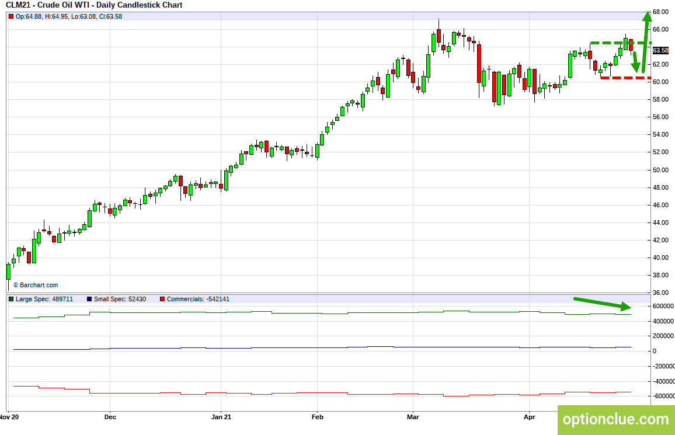Click the 68.00 price axis label
This screenshot has height=435, width=675.
click(x=660, y=12)
